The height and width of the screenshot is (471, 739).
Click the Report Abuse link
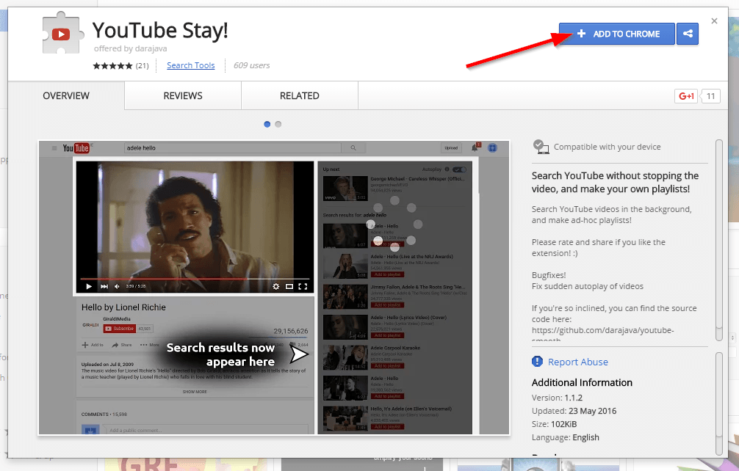[578, 362]
